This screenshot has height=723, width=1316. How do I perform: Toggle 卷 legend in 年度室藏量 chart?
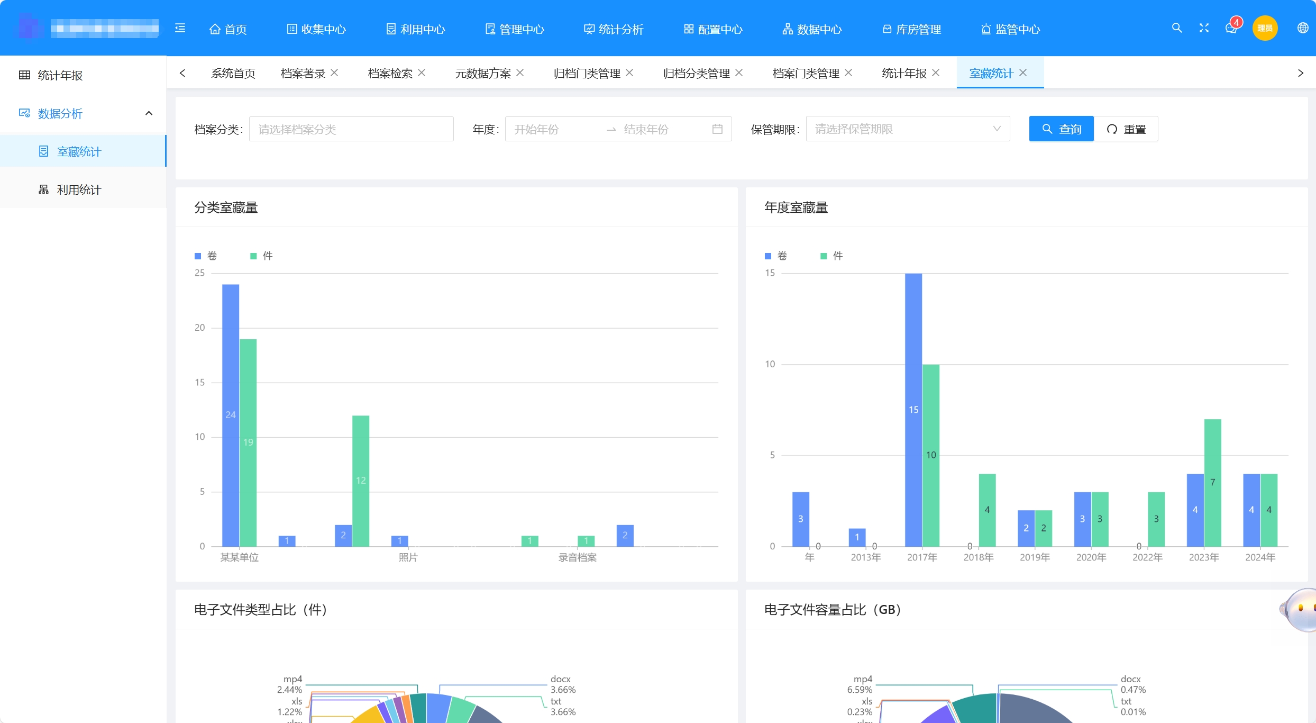click(x=776, y=256)
